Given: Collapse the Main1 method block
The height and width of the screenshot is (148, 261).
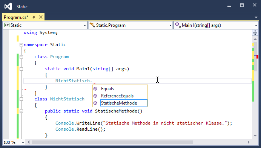Looking at the screenshot, I should tap(21, 69).
